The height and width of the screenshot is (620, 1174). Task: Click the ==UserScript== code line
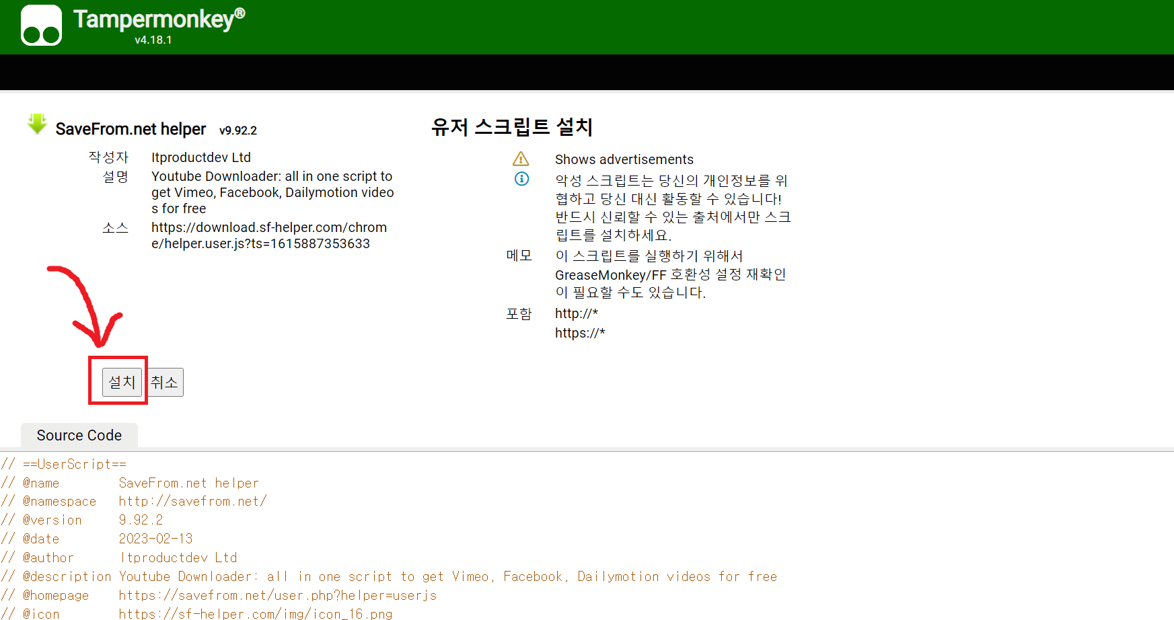point(64,464)
